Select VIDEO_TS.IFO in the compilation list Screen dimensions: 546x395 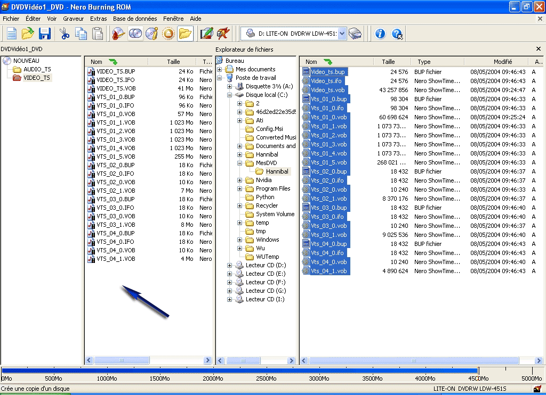[x=116, y=80]
